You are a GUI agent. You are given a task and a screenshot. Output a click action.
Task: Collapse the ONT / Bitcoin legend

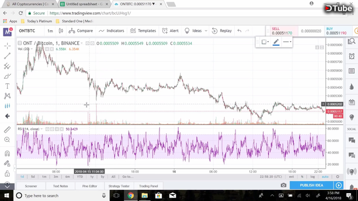click(20, 43)
